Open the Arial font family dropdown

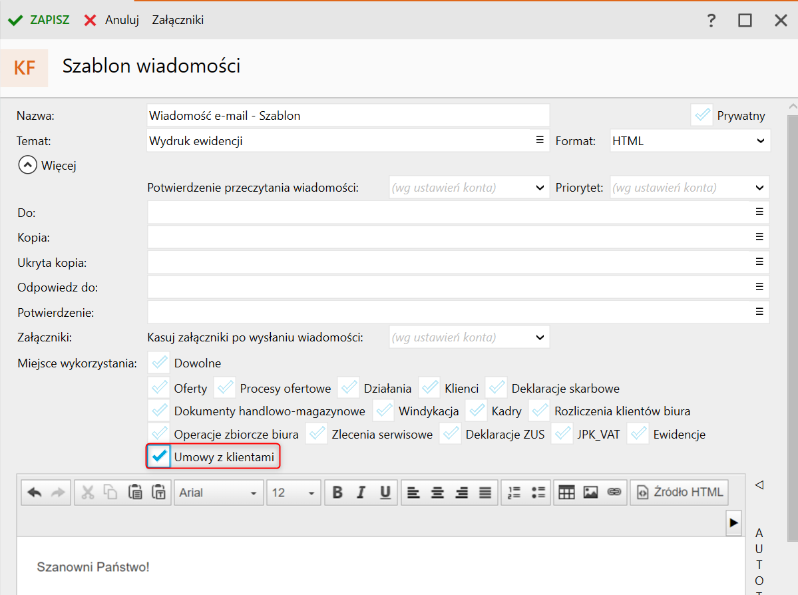click(x=218, y=493)
